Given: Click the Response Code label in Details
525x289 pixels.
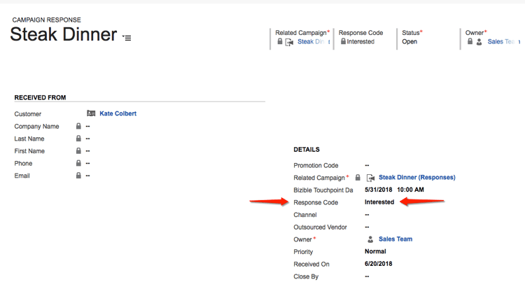Looking at the screenshot, I should coord(316,203).
